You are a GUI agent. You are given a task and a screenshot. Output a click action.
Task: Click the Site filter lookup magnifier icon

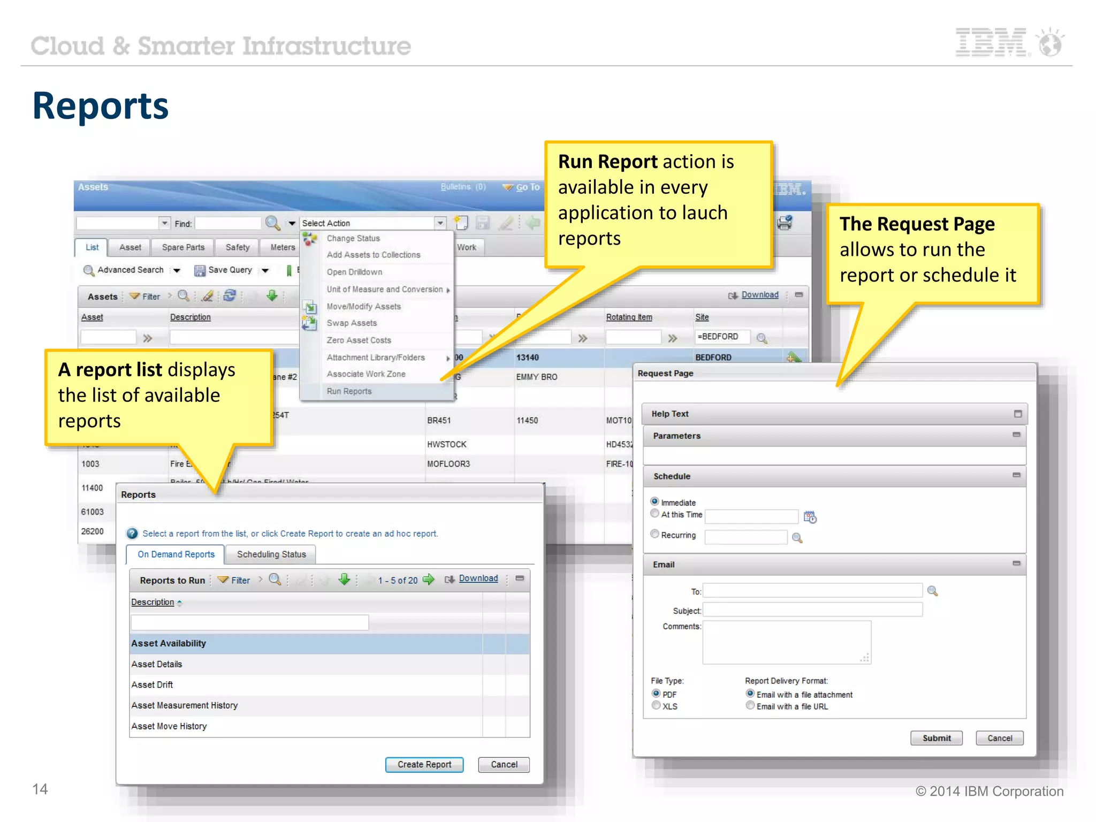pos(762,338)
